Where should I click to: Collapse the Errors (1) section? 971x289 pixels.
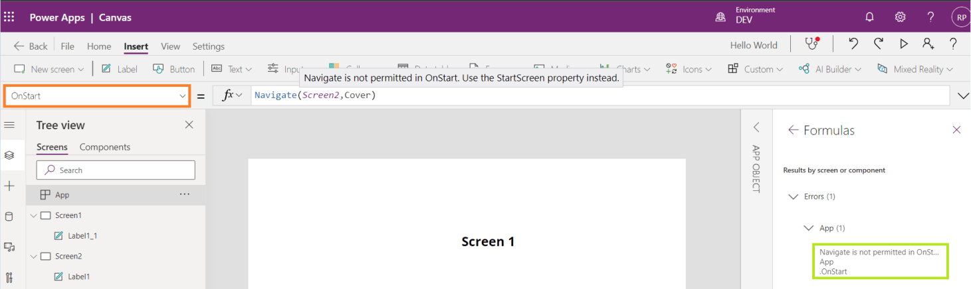tap(793, 197)
